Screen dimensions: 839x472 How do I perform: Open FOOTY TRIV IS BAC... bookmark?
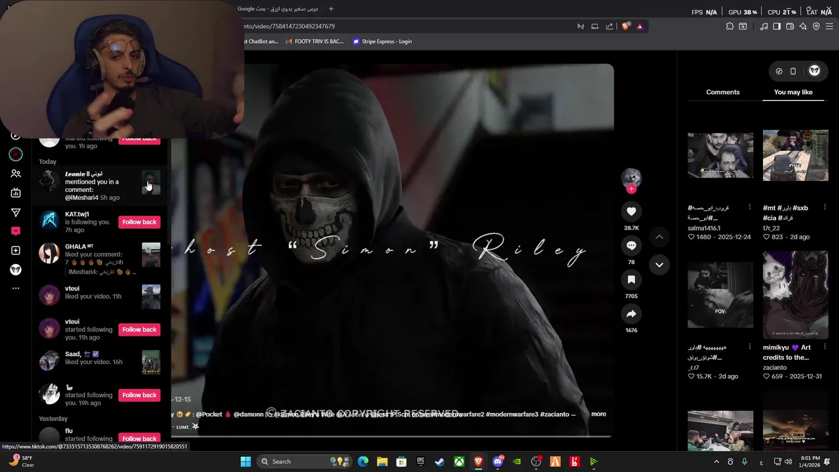(315, 41)
